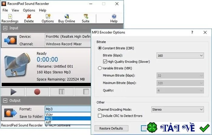Click the black audio level meter bar

[46, 85]
